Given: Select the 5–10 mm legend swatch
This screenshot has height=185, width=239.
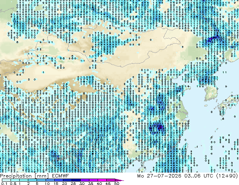Looking at the screenshot, I should [41, 180].
